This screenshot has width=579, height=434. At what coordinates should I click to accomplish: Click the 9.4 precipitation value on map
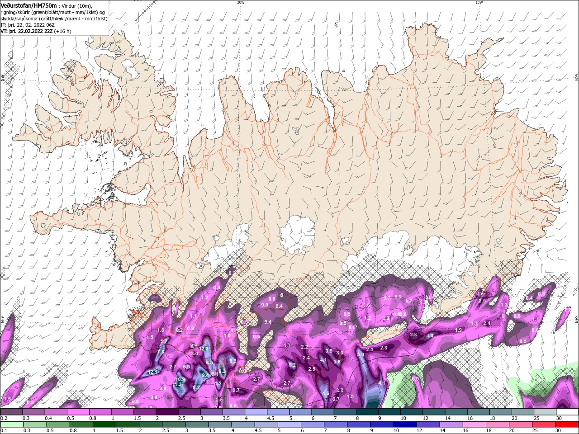[205, 375]
